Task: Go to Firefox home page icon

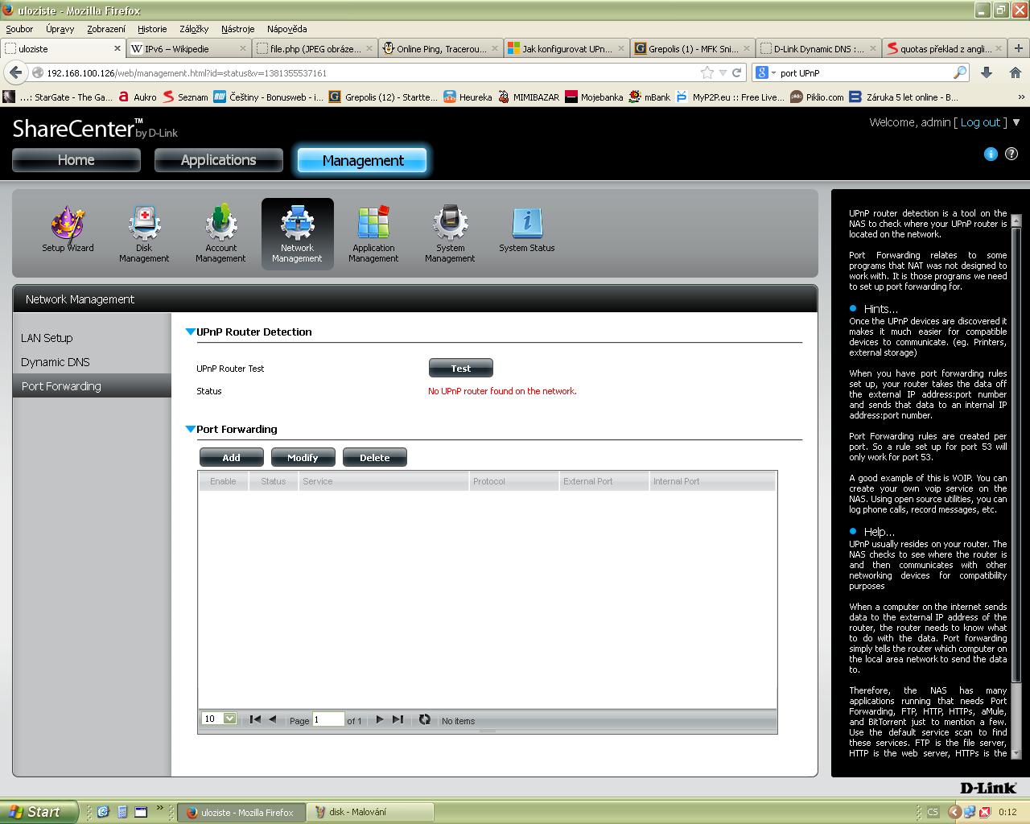Action: pos(1015,72)
